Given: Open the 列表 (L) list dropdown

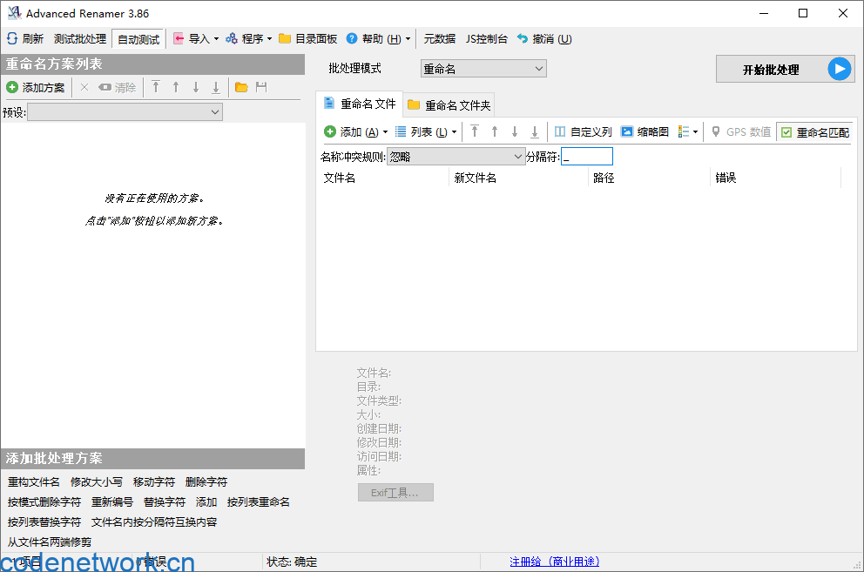Looking at the screenshot, I should click(426, 132).
